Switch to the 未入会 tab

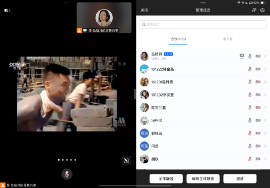coord(228,39)
